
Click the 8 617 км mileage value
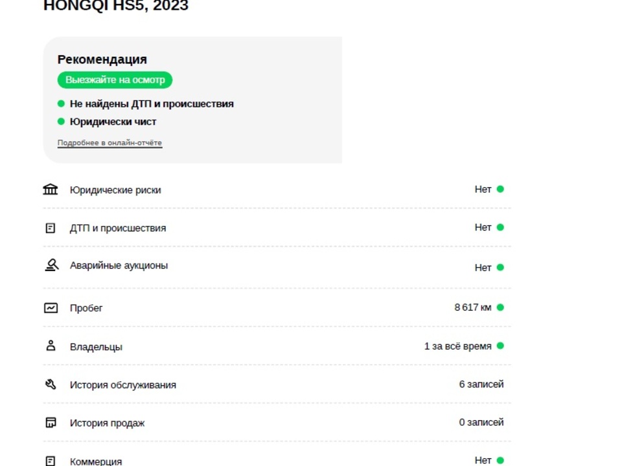point(473,307)
